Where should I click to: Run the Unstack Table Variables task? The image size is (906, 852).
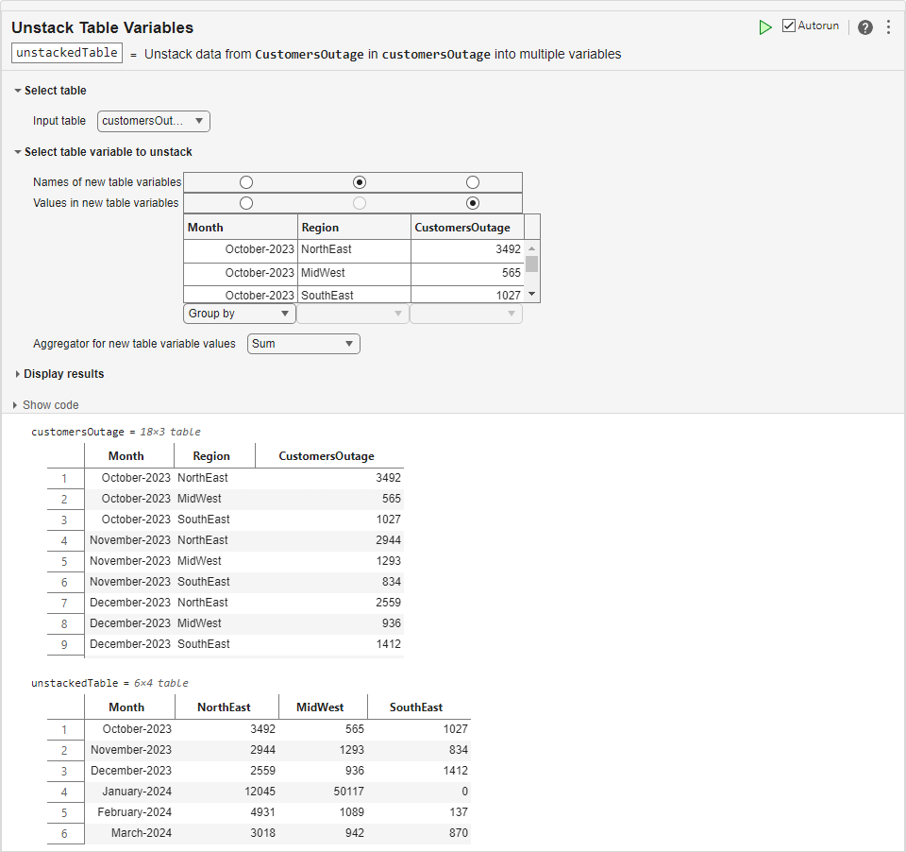(765, 27)
